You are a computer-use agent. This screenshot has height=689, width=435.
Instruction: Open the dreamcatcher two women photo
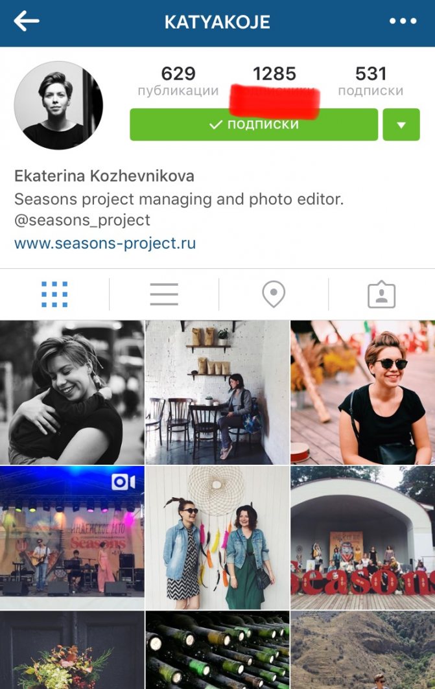click(x=218, y=537)
